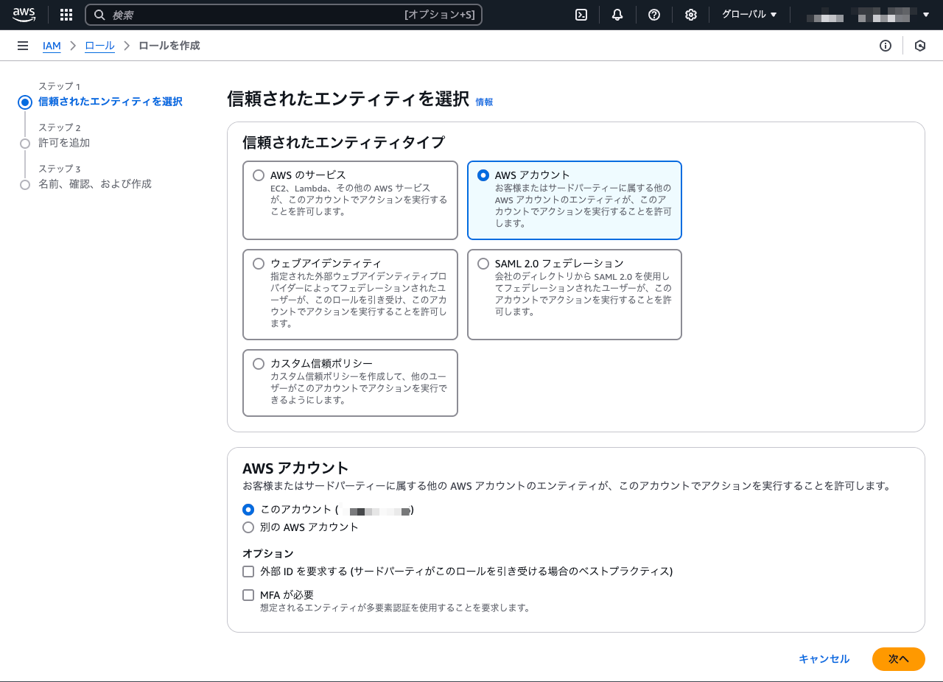943x682 pixels.
Task: Click step 3 名前、確認、および作成
Action: (x=95, y=184)
